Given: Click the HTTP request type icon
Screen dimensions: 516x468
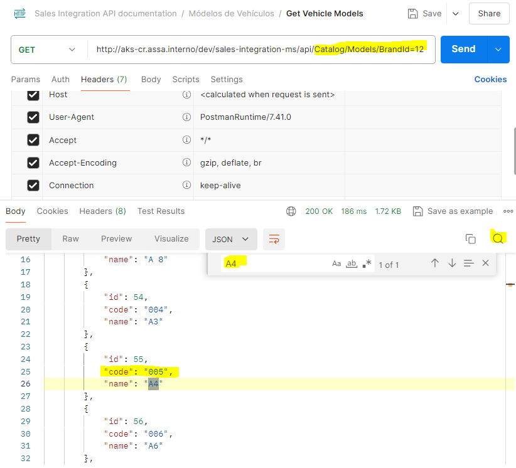Looking at the screenshot, I should (x=19, y=13).
